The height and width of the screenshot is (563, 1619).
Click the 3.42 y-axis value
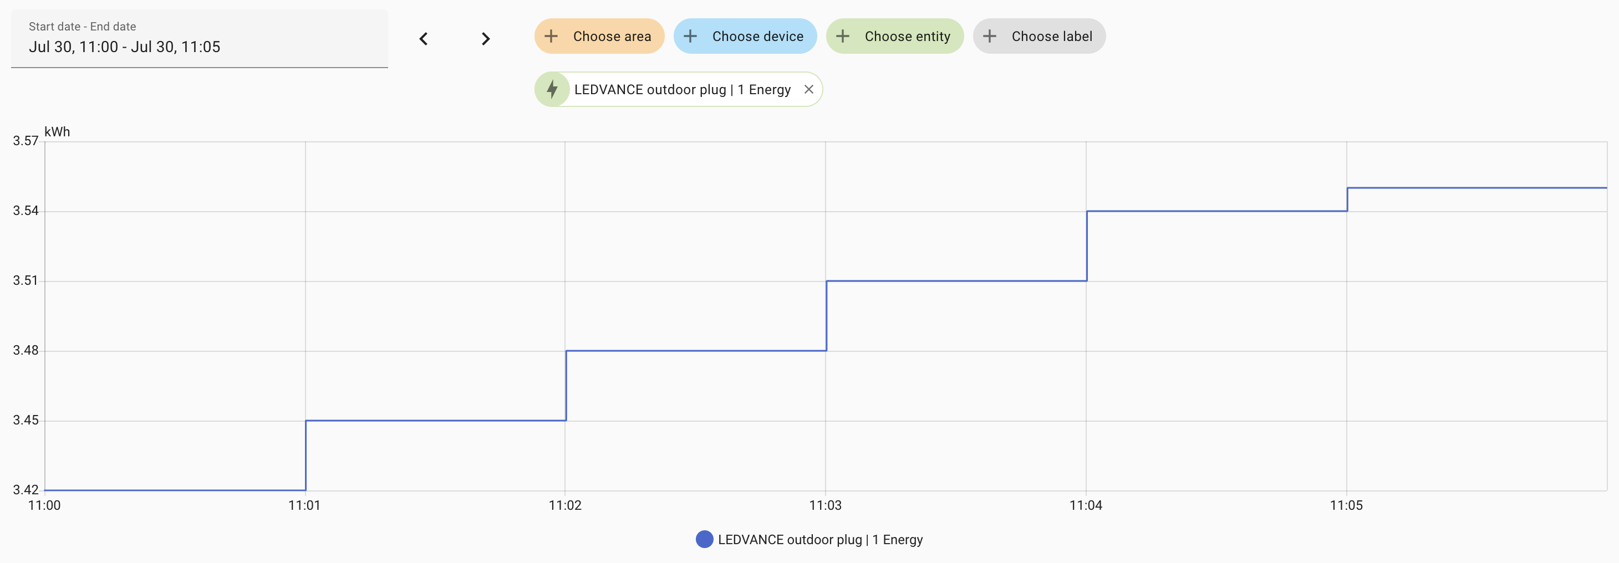(x=26, y=489)
